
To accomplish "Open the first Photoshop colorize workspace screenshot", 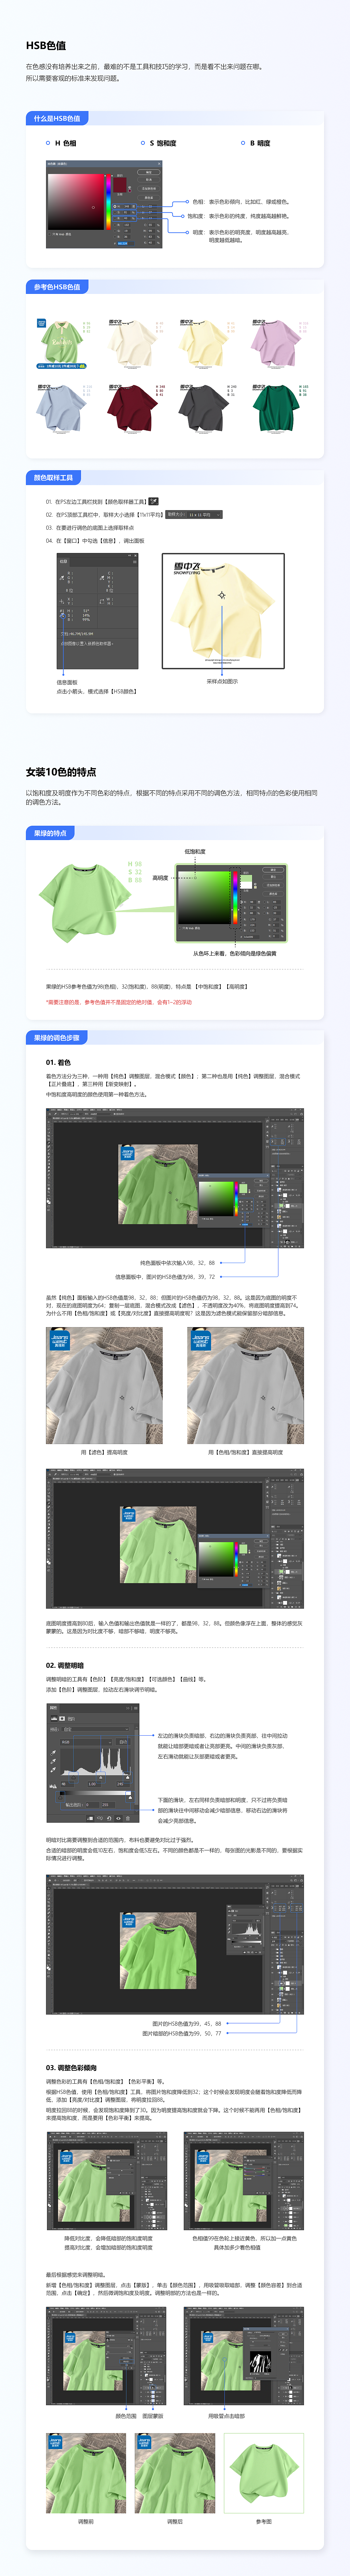I will 174,1178.
